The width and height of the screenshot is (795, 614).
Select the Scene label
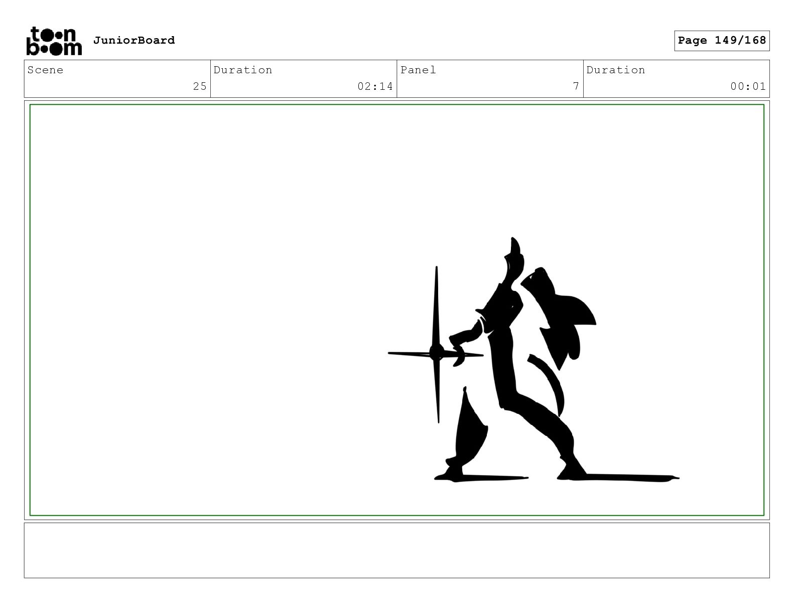[x=46, y=70]
